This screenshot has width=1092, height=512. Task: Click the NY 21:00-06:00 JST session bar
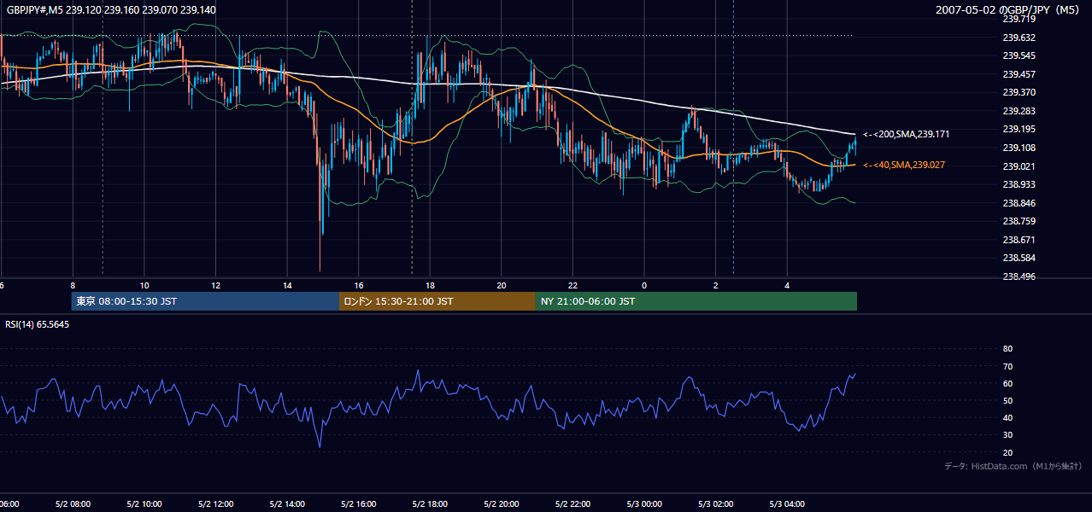coord(696,301)
